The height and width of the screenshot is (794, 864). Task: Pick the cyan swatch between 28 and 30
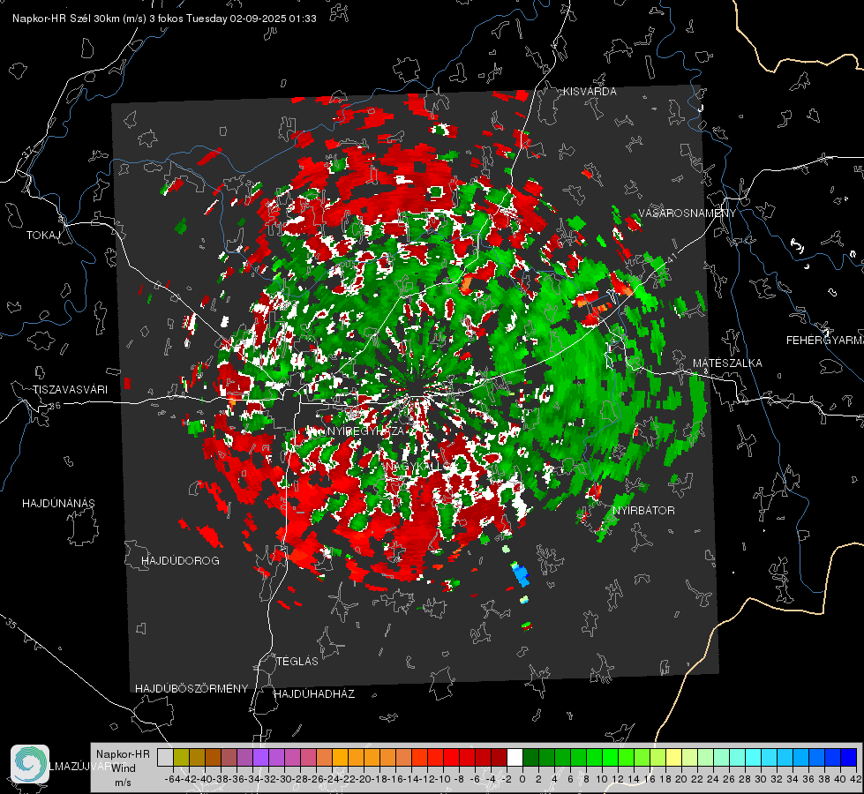coord(754,758)
